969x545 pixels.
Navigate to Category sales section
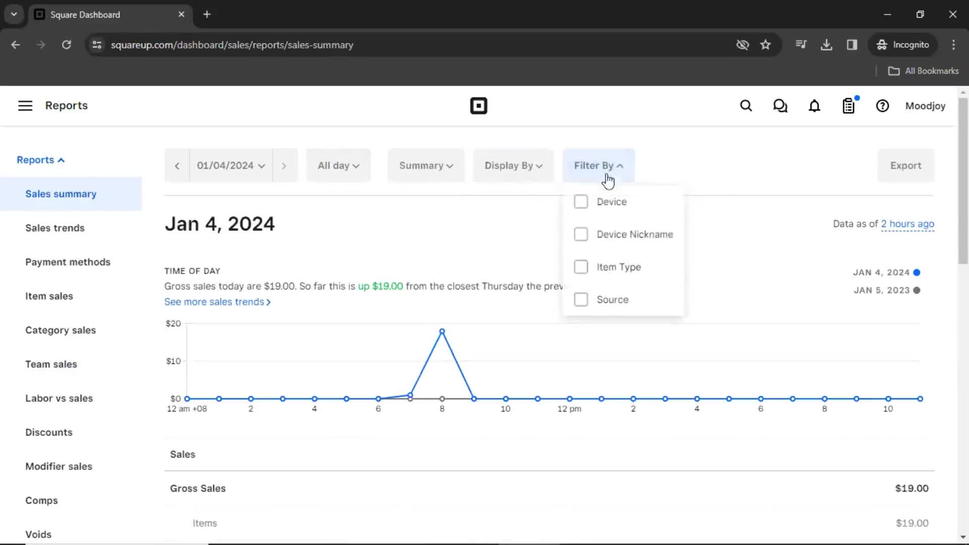point(61,330)
